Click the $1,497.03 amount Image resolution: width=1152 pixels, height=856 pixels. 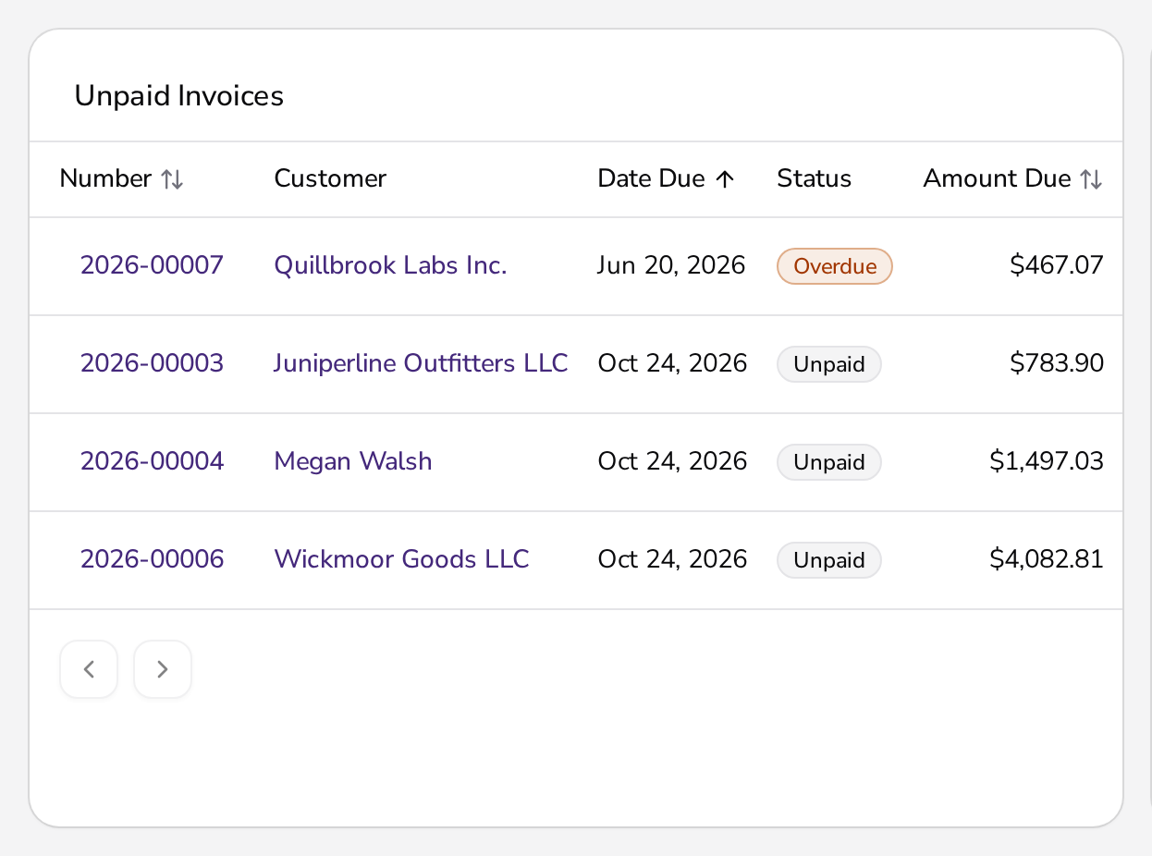[x=1047, y=462]
